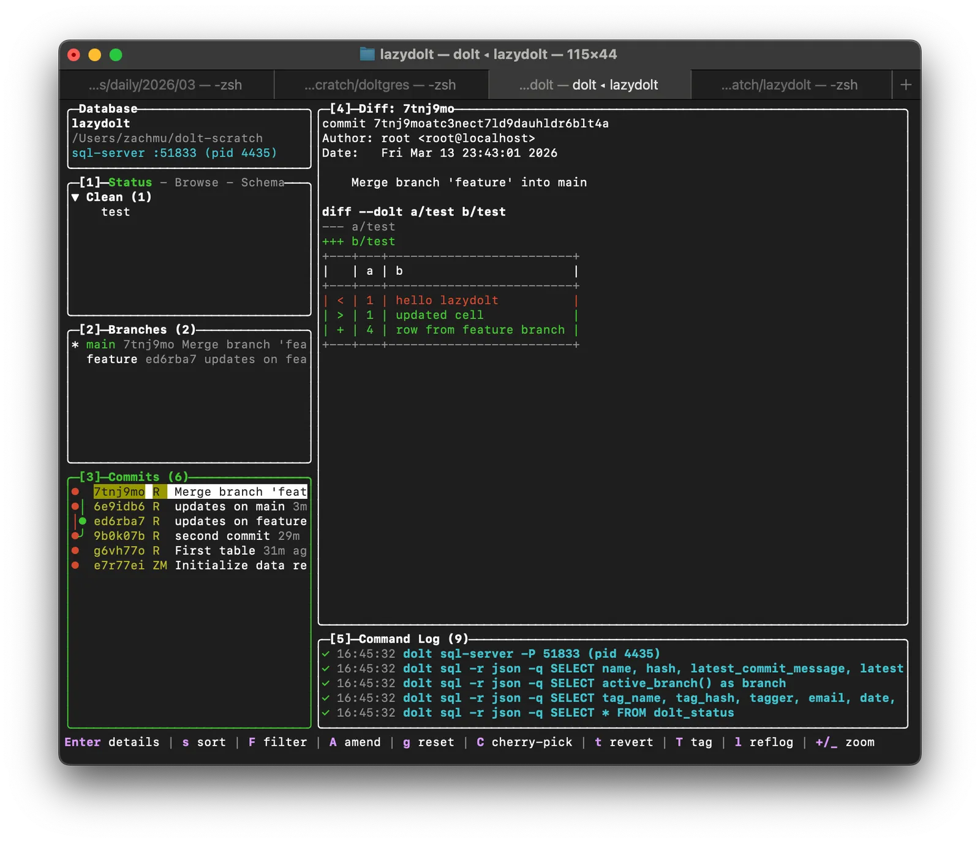Screen dimensions: 980x843
Task: Click the cherry-pick shortcut in footer
Action: click(524, 742)
